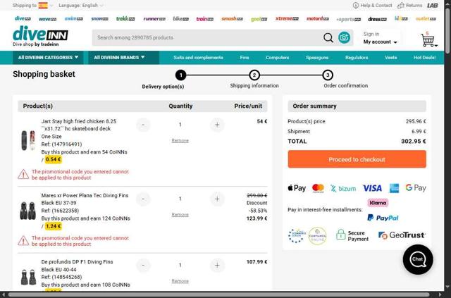Click the diveinn logo
Screen dimensions: 451x298
[40, 36]
